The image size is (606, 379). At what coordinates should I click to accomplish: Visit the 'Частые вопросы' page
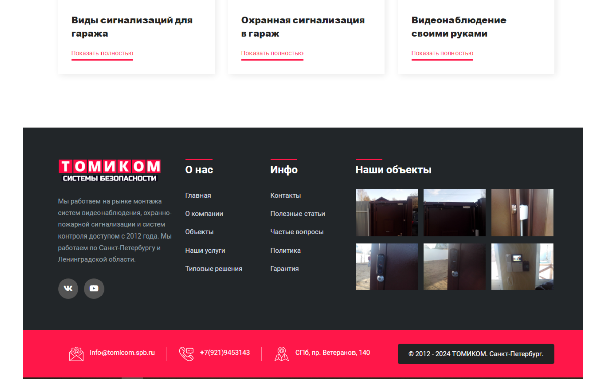pyautogui.click(x=296, y=232)
